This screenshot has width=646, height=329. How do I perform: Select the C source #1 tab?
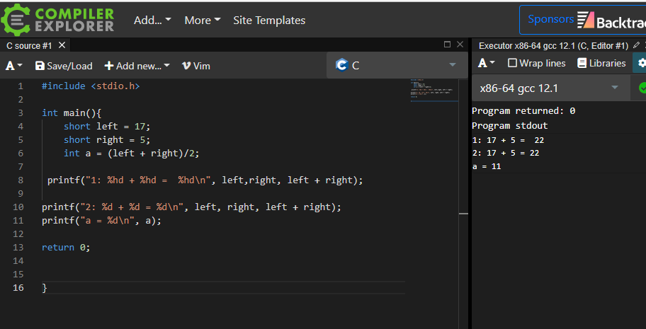pos(29,45)
